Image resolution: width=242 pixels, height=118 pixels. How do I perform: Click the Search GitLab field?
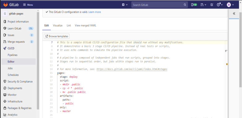(160, 5)
